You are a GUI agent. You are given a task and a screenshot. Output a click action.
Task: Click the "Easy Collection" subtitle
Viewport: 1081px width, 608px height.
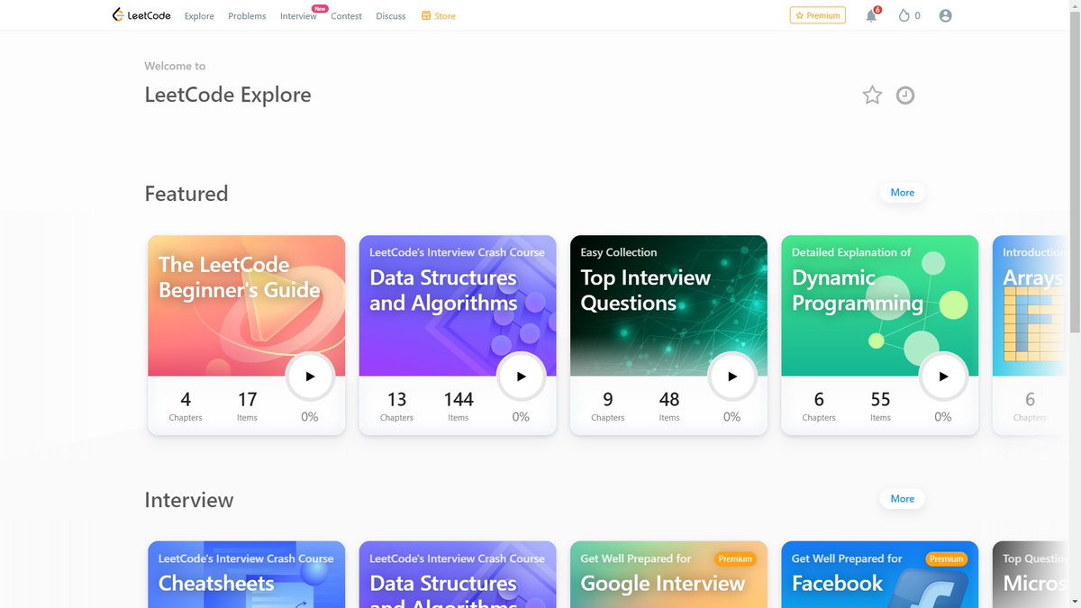point(619,252)
